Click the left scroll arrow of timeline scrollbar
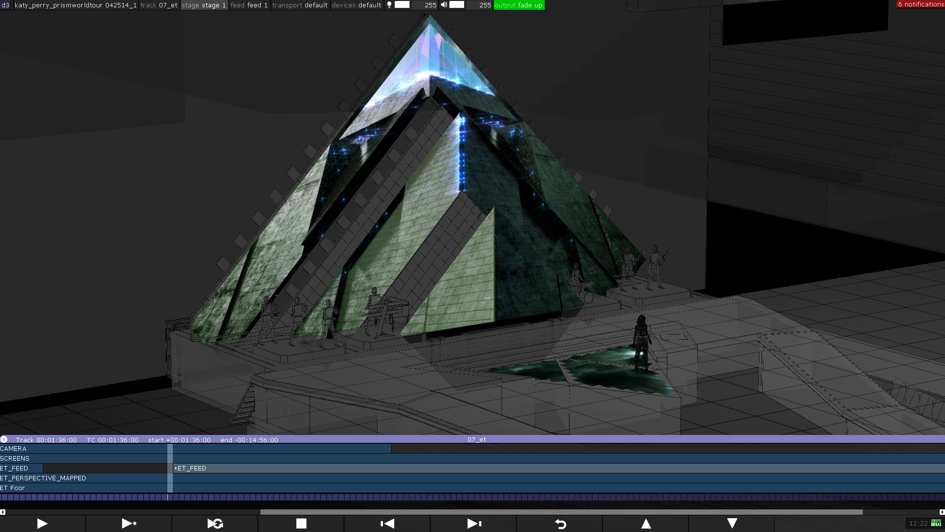This screenshot has height=532, width=945. coord(2,512)
